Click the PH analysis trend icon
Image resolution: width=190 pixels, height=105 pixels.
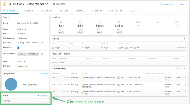(x=80, y=32)
